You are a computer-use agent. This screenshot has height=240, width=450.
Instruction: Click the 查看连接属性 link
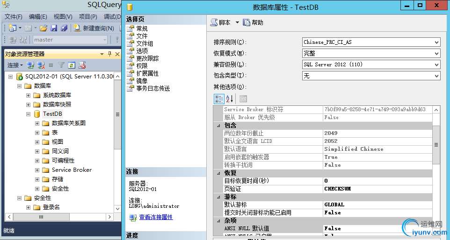(x=156, y=217)
